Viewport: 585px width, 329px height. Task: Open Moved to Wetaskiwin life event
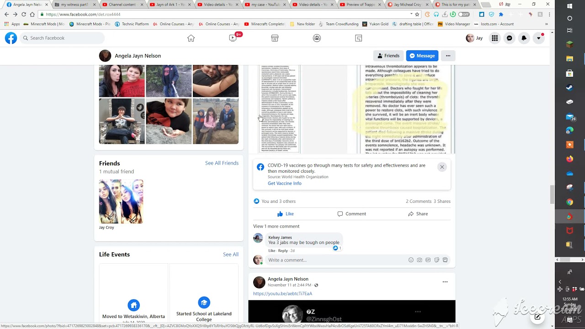pyautogui.click(x=133, y=316)
